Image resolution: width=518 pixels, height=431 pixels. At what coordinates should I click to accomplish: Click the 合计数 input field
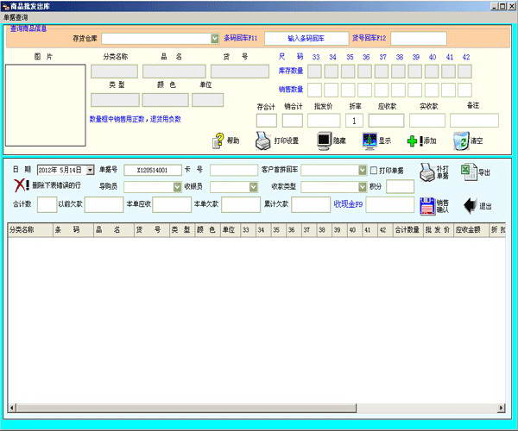(x=47, y=205)
